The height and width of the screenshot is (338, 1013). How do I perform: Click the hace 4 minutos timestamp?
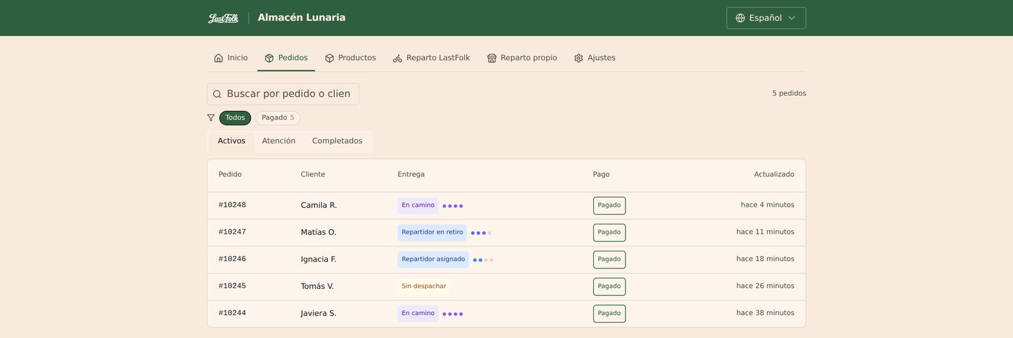point(768,205)
